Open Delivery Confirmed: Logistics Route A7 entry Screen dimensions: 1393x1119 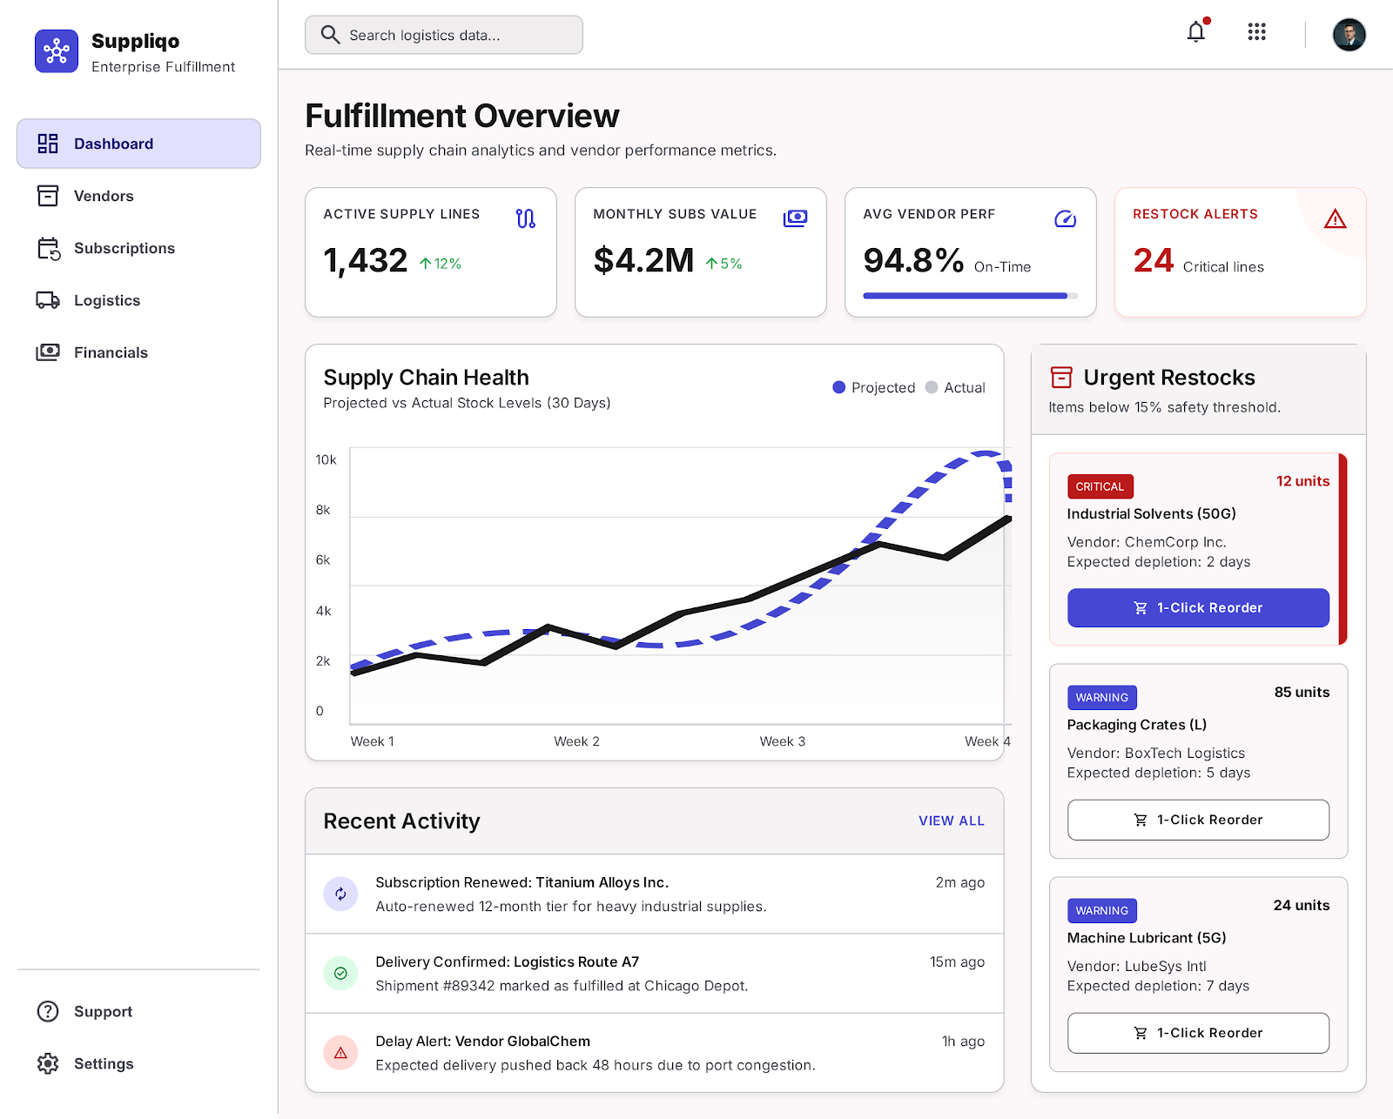(x=655, y=974)
